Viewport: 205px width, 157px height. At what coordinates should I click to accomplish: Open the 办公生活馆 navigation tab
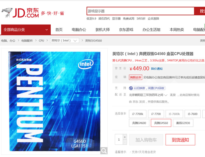click(151, 30)
